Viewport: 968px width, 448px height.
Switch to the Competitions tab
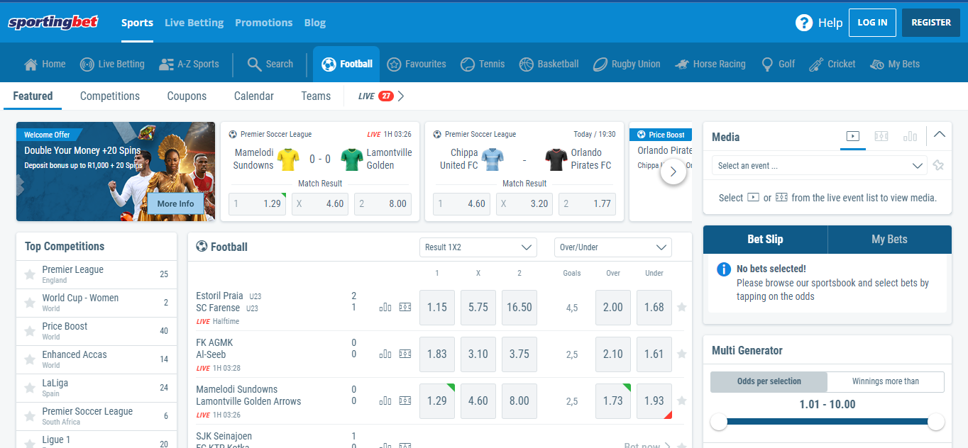click(110, 96)
